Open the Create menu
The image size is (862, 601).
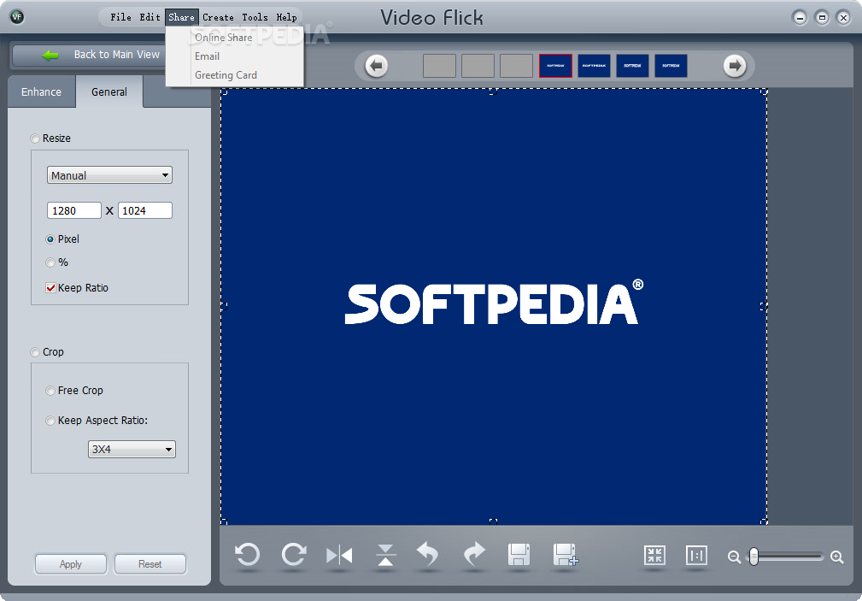pyautogui.click(x=218, y=17)
